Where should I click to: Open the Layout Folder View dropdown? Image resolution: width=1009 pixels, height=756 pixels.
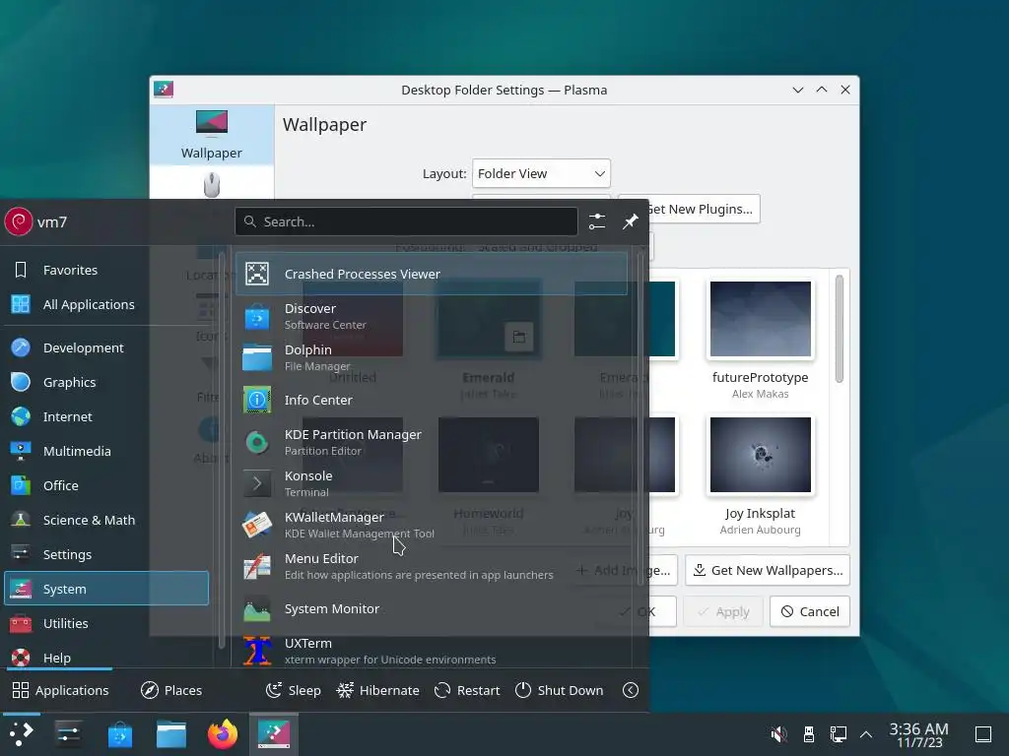tap(541, 173)
